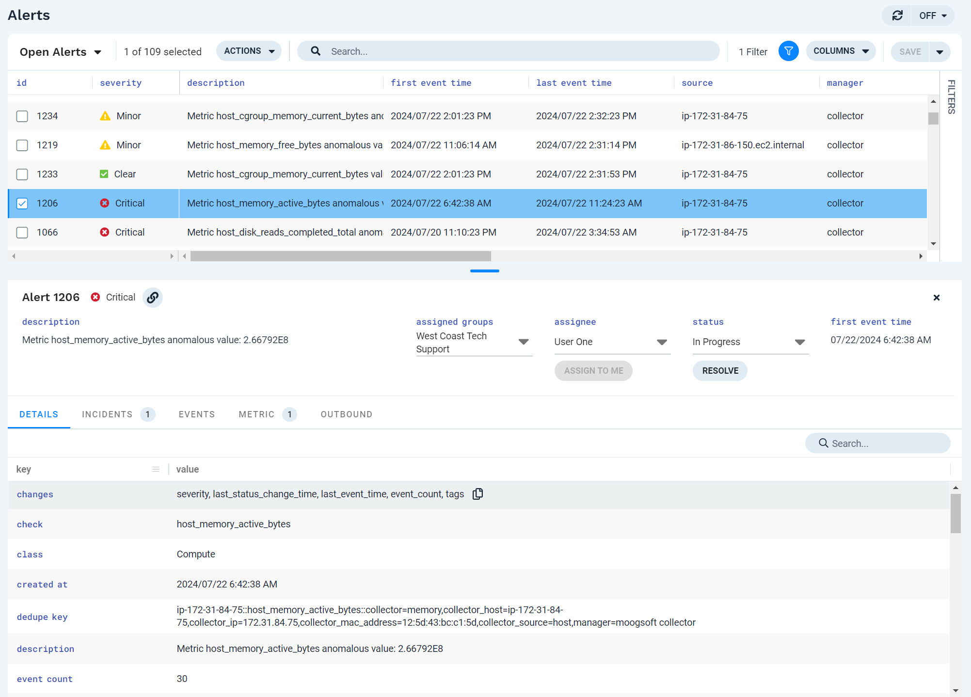Click the refresh alerts icon
The width and height of the screenshot is (971, 697).
(896, 15)
